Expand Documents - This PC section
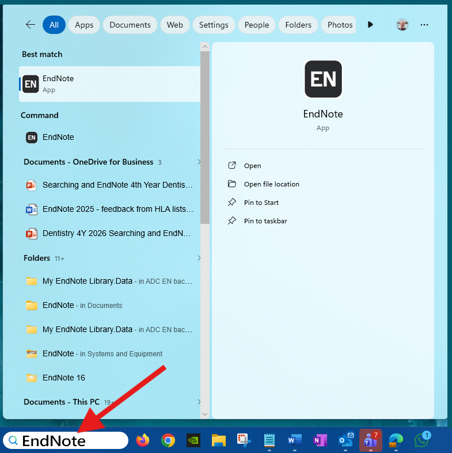452x453 pixels. [x=112, y=402]
